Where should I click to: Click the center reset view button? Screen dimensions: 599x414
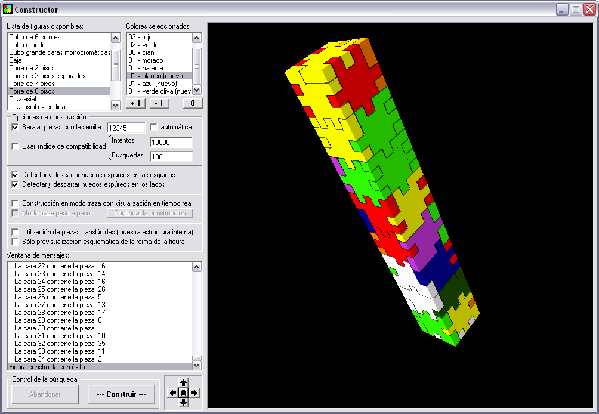pos(183,393)
